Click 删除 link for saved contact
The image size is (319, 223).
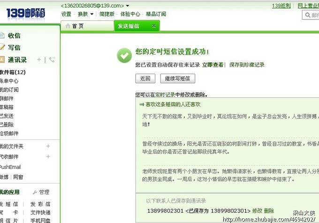coord(269,211)
